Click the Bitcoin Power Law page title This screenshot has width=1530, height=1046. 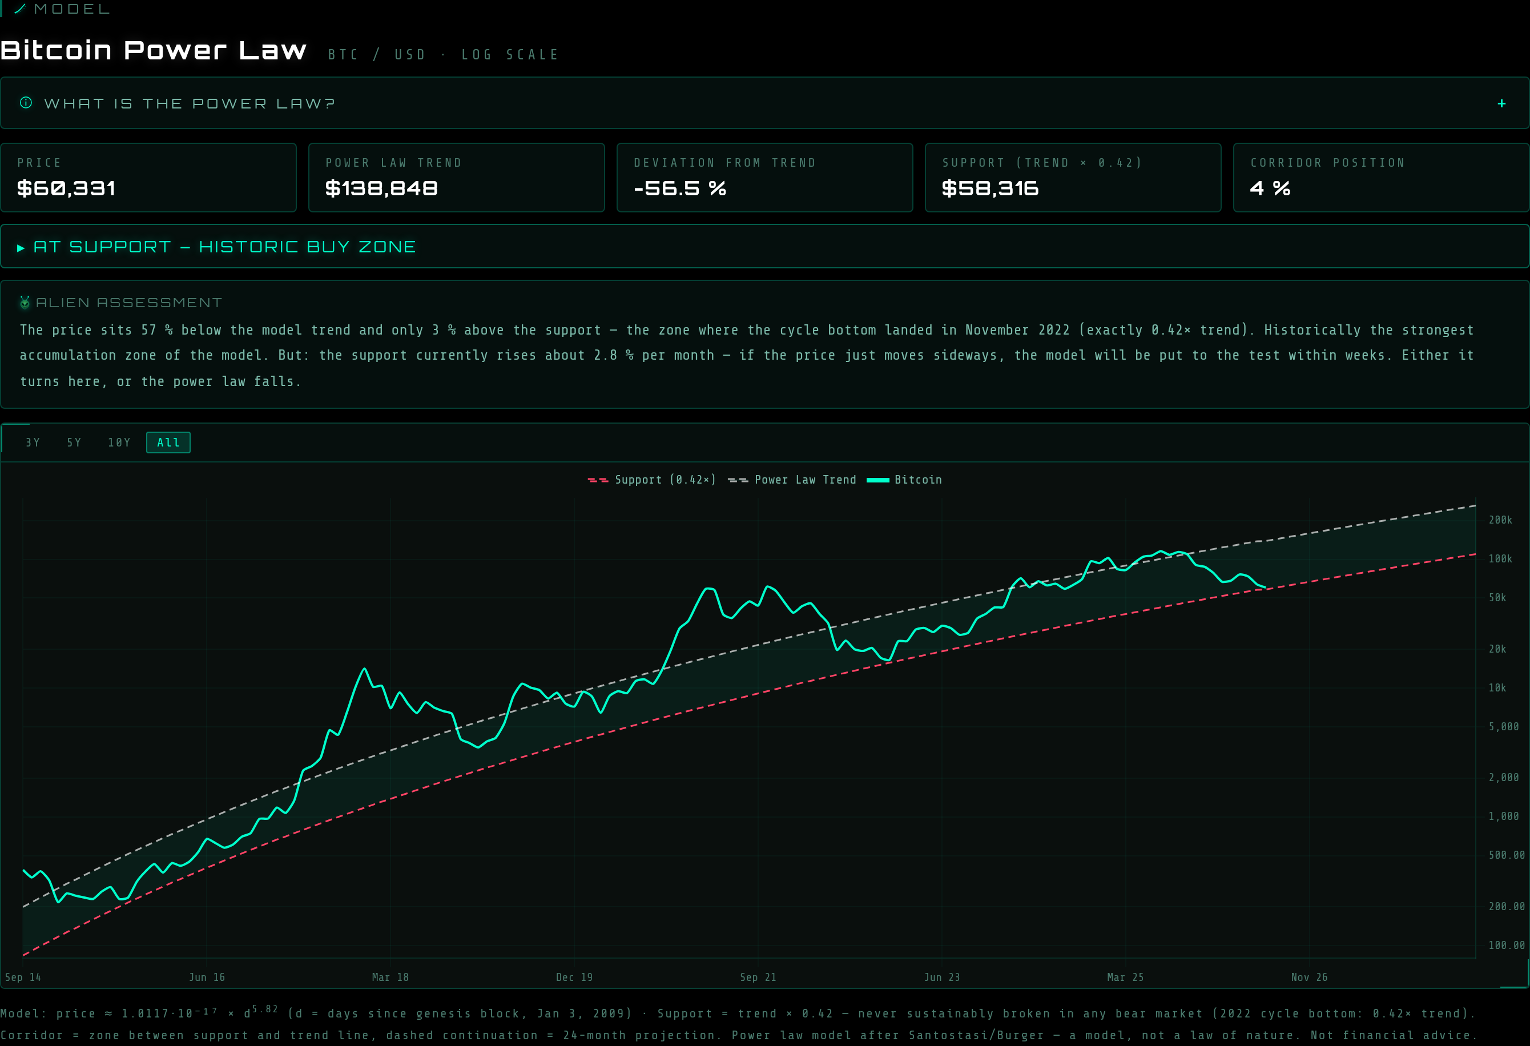coord(154,51)
